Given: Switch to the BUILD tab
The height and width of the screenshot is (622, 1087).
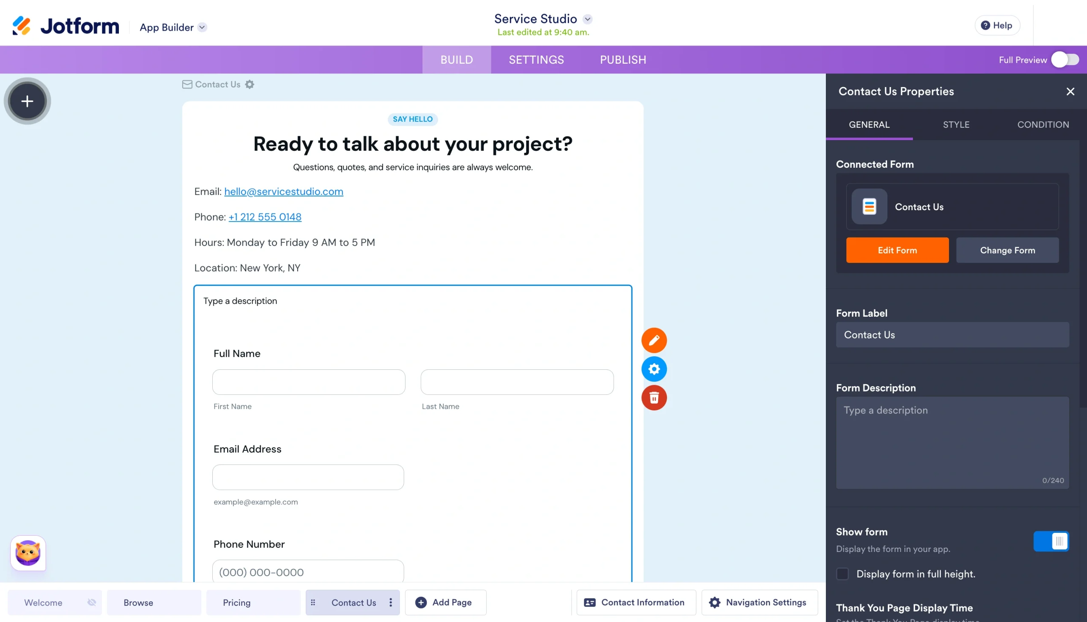Looking at the screenshot, I should (x=456, y=60).
